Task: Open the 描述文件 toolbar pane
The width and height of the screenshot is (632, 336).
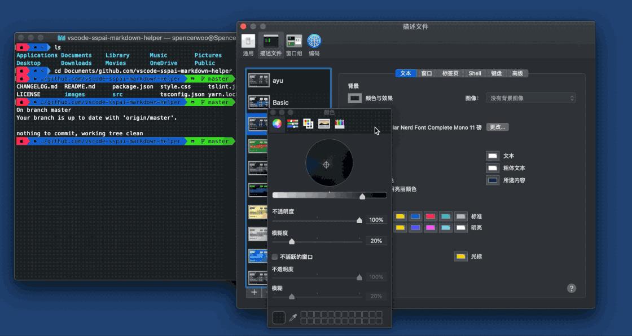Action: (x=271, y=44)
